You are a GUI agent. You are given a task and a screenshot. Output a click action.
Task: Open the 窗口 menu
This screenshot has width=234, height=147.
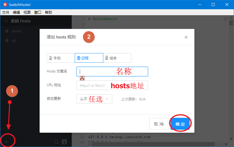[x=38, y=13]
